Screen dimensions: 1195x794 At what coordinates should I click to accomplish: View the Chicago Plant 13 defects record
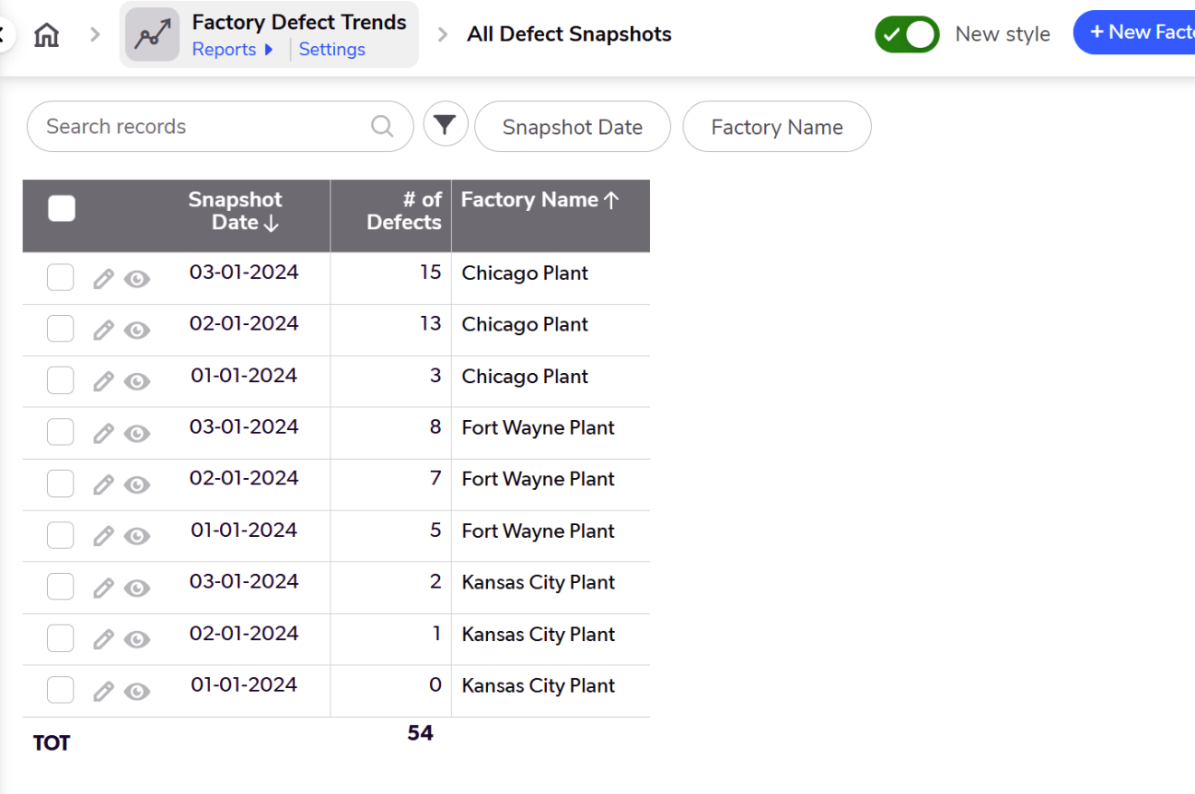pyautogui.click(x=137, y=330)
